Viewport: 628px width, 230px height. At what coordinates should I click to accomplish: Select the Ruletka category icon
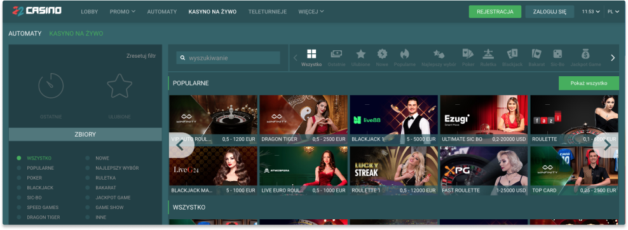488,54
